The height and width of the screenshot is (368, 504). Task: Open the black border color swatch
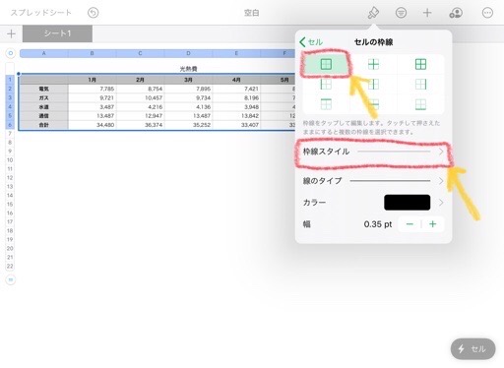407,203
